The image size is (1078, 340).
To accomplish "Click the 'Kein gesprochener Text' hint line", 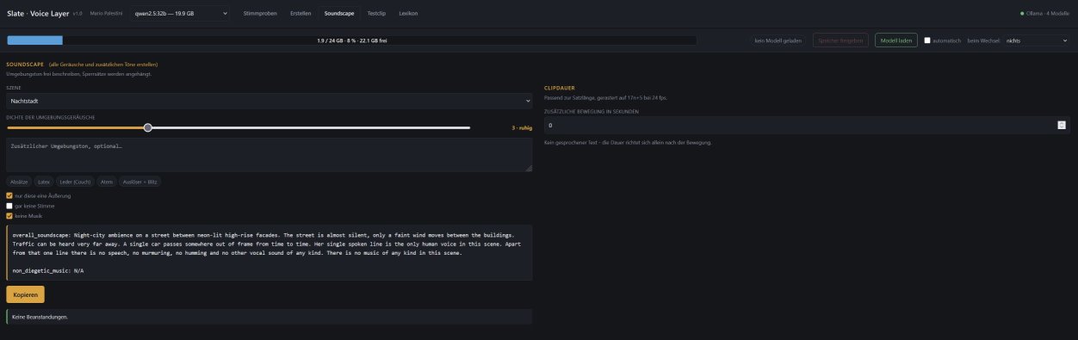I will tap(628, 142).
